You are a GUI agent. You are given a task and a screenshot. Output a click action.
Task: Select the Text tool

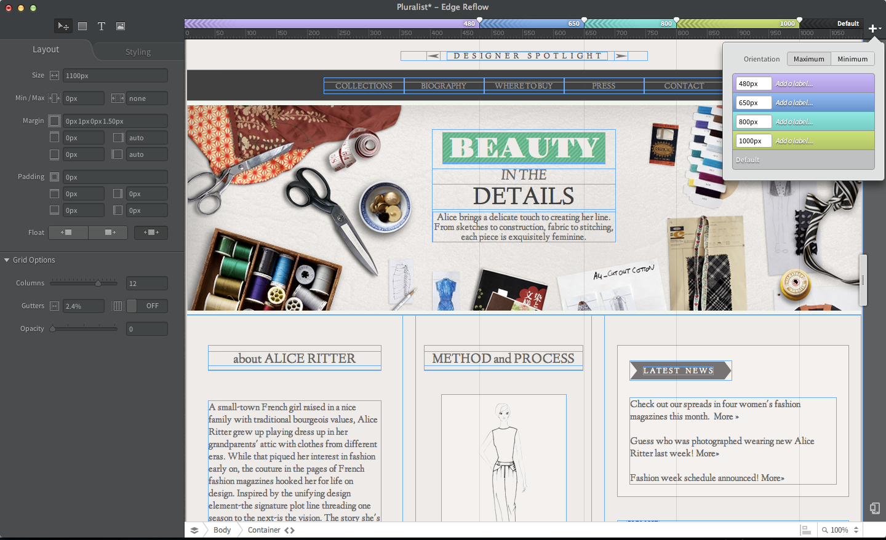coord(102,26)
